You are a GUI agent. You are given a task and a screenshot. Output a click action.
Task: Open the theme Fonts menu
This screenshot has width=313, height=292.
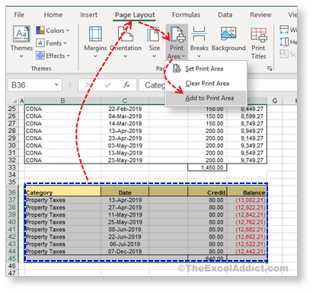[x=52, y=43]
